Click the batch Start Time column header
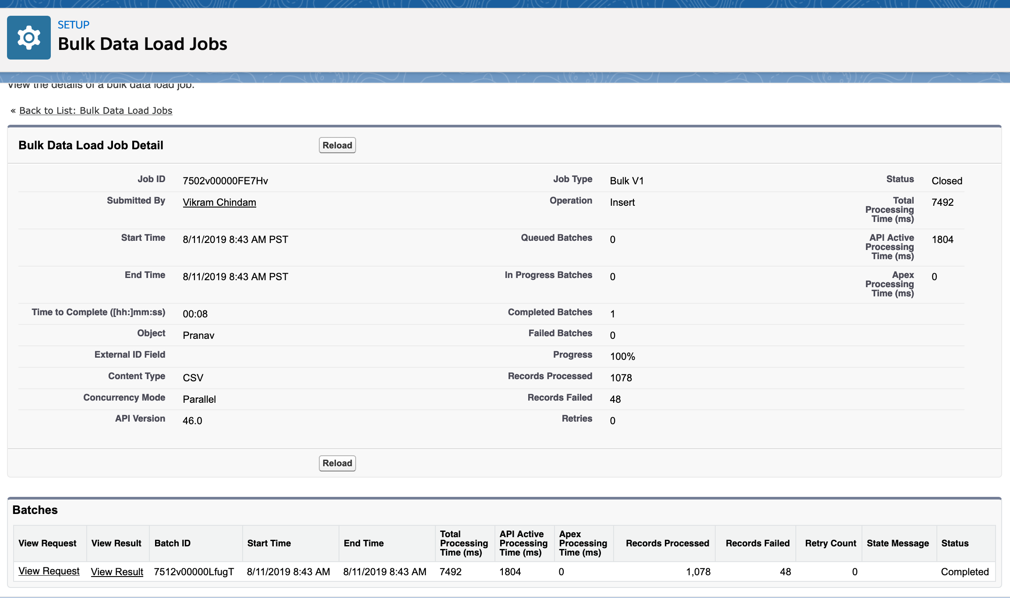Viewport: 1010px width, 598px height. click(269, 543)
